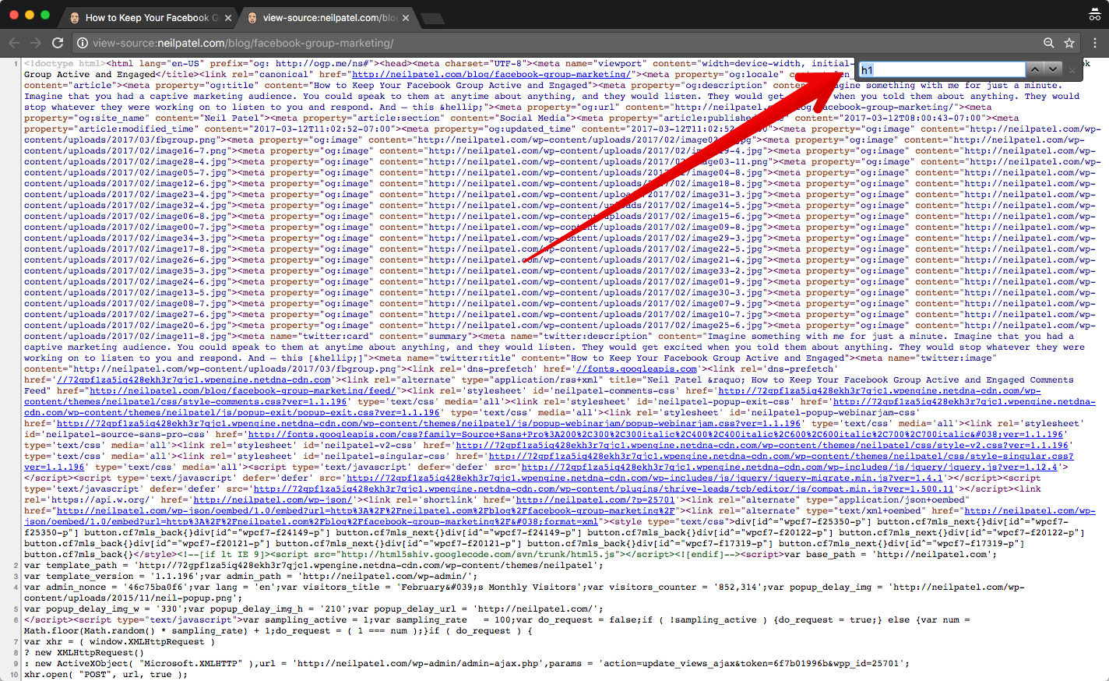Open the popup-webinarjam.css stylesheet link
This screenshot has width=1109, height=681.
[x=428, y=424]
